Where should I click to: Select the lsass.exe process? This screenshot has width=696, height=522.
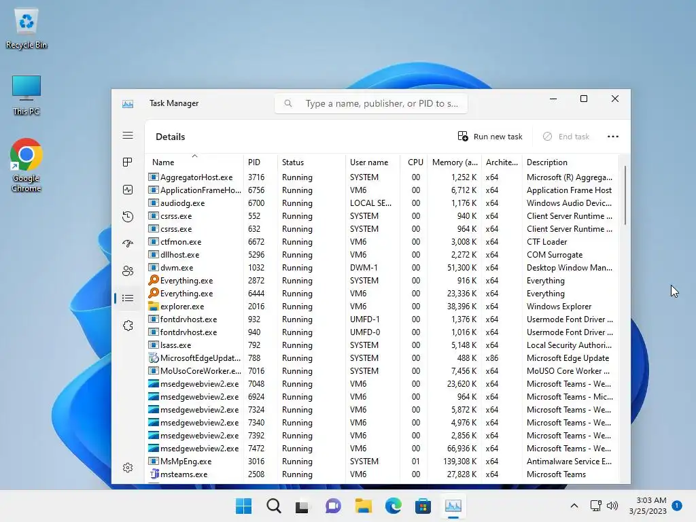click(382, 345)
